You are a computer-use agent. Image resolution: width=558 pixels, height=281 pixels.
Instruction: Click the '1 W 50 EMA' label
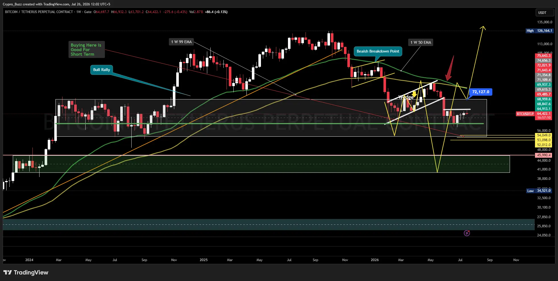tap(421, 42)
